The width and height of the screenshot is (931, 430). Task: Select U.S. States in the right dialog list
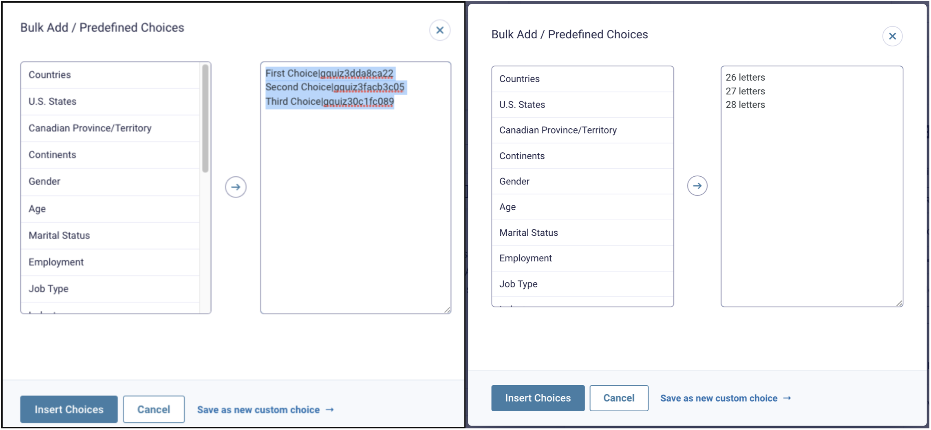[522, 105]
